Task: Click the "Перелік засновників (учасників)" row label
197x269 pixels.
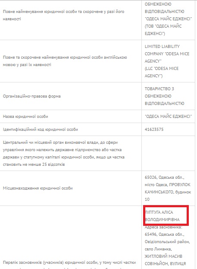Action: [69, 263]
